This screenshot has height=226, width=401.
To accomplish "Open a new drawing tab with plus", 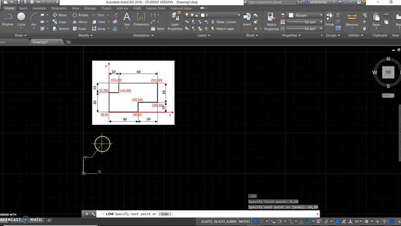I will [x=68, y=42].
